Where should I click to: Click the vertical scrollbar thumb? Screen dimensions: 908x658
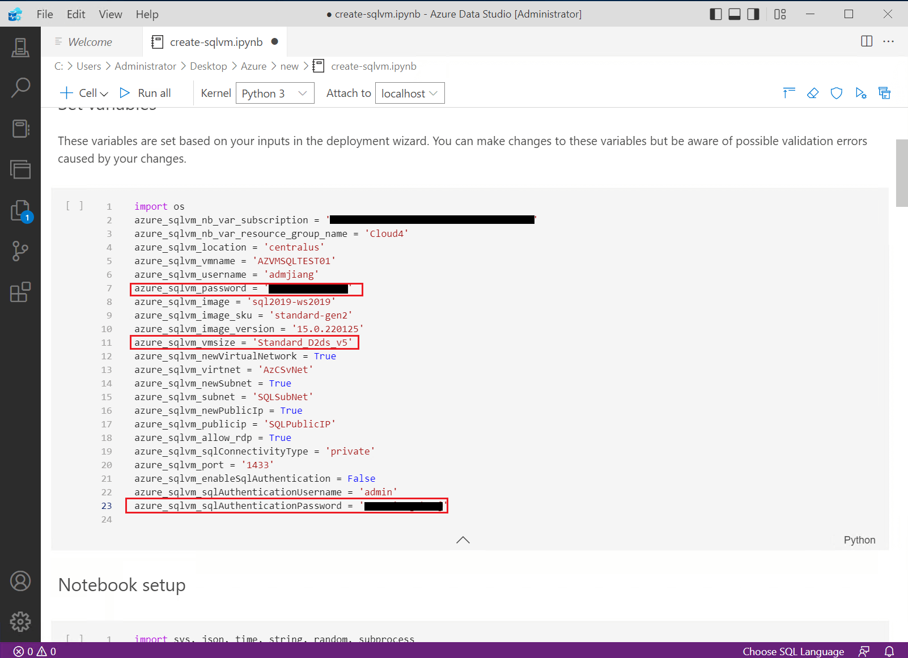[x=902, y=173]
